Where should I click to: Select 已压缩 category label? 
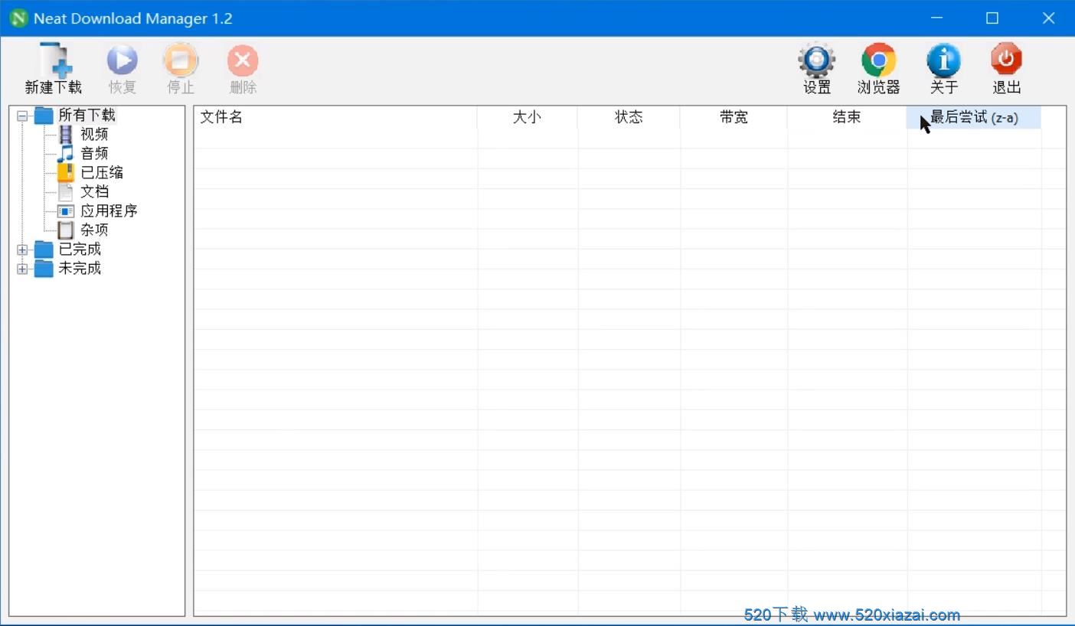coord(102,172)
